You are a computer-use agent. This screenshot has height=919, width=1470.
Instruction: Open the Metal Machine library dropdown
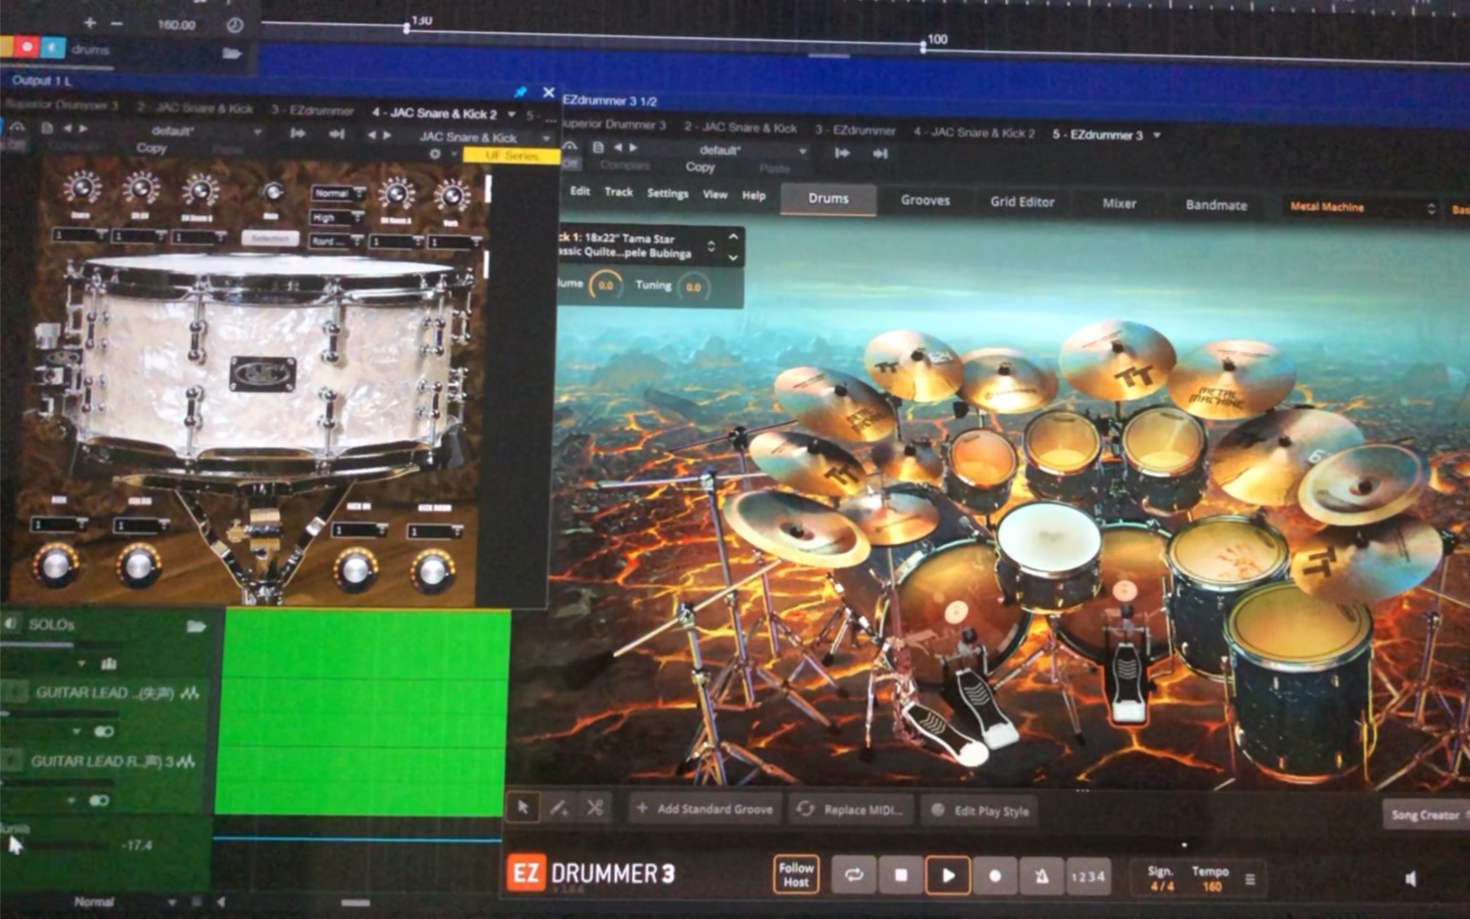1362,207
